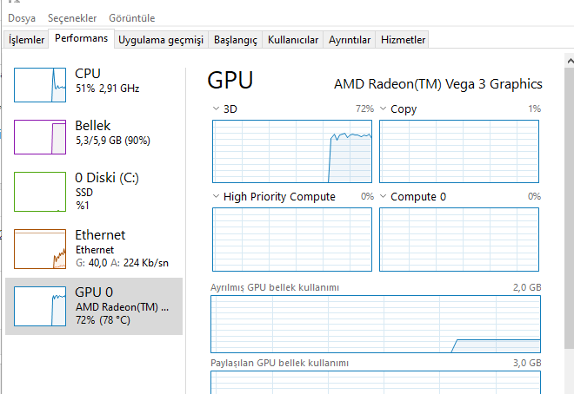The width and height of the screenshot is (574, 394).
Task: Click the 3D engine usage graph
Action: [x=292, y=150]
